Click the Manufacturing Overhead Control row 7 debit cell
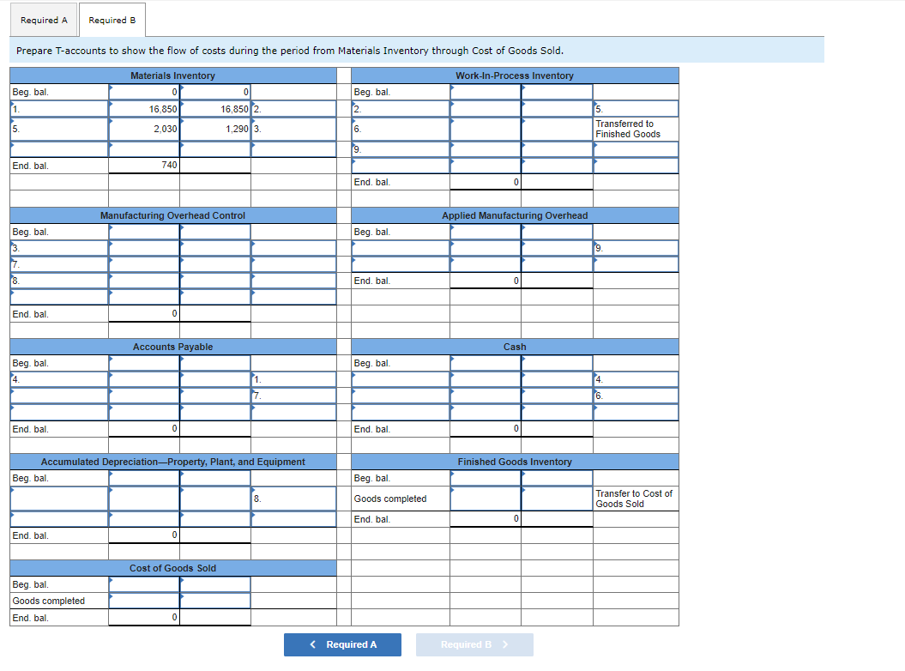Screen dimensions: 905x671 [x=143, y=264]
